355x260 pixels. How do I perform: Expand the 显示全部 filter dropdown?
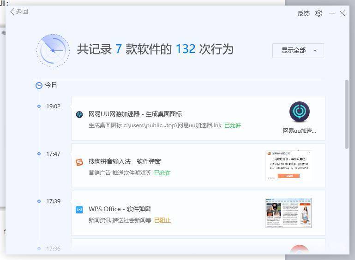pyautogui.click(x=298, y=50)
